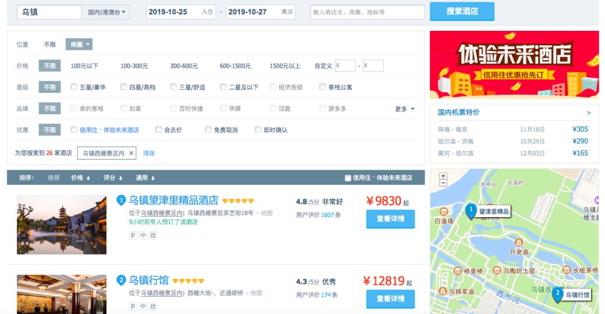Check the 汉庭 brand filter
This screenshot has height=314, width=605.
click(x=273, y=108)
